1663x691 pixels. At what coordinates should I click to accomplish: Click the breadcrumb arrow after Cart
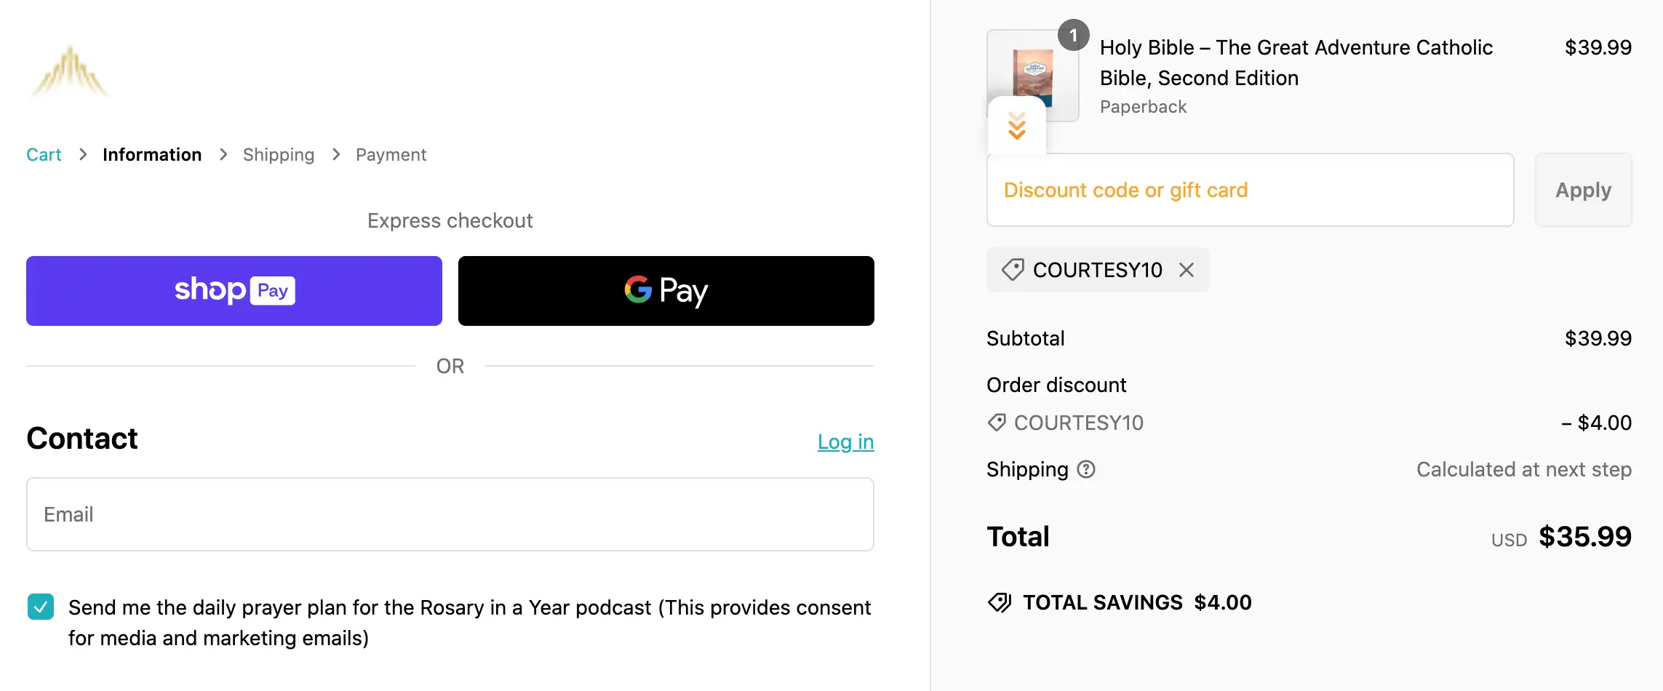[83, 155]
